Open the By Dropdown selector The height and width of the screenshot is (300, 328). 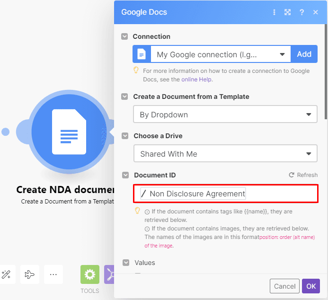(225, 115)
